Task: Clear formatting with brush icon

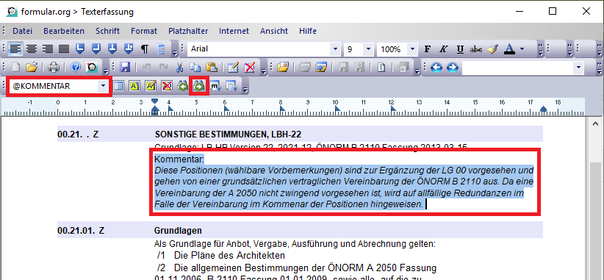Action: tap(492, 49)
